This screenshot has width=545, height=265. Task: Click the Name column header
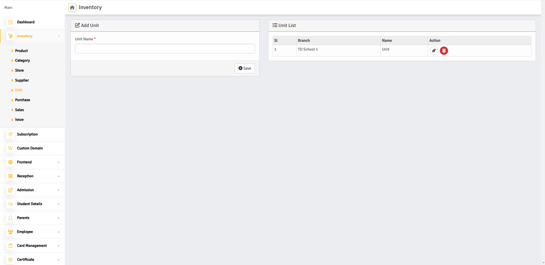[x=387, y=41]
